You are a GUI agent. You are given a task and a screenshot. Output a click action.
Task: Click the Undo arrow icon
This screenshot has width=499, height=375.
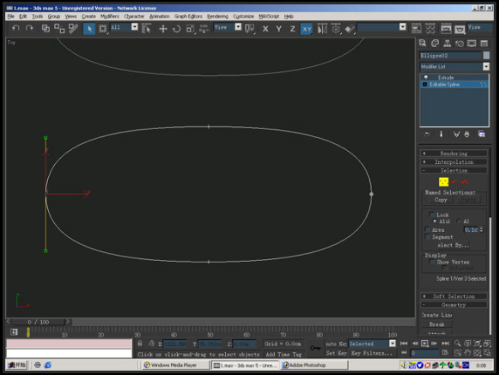tap(16, 29)
